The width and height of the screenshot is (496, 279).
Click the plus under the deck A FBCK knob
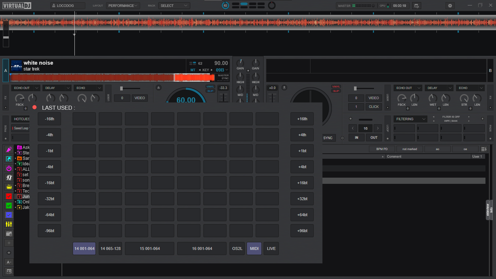(x=25, y=108)
